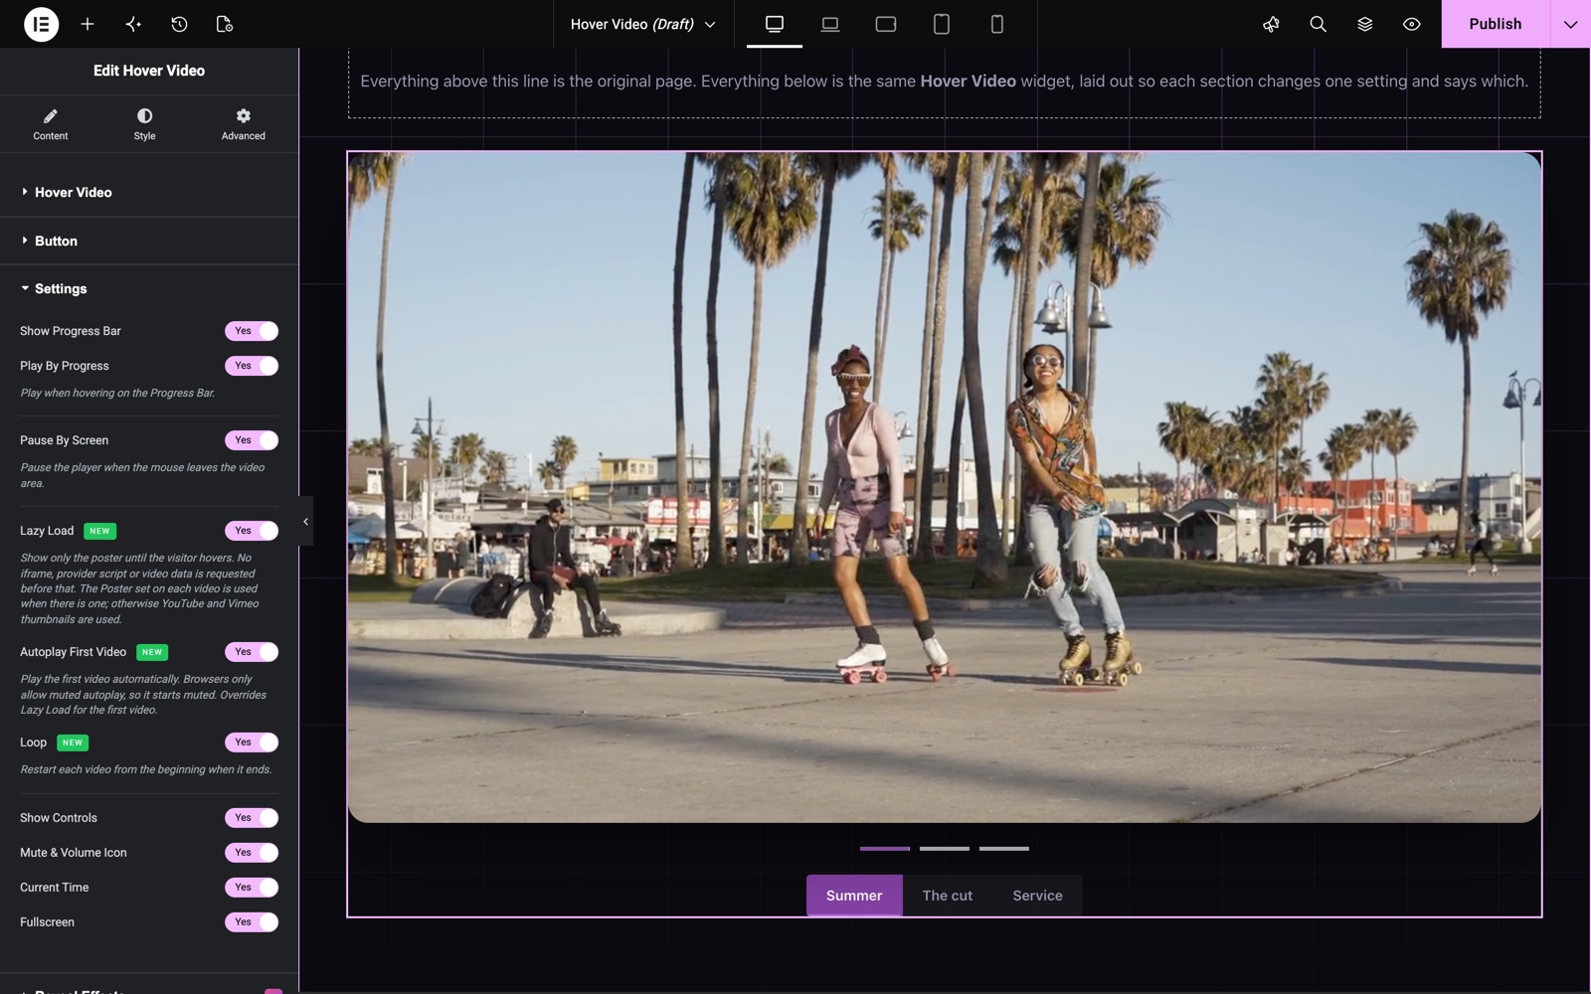
Task: Open the Hover Video (Draft) dropdown
Action: (x=643, y=24)
